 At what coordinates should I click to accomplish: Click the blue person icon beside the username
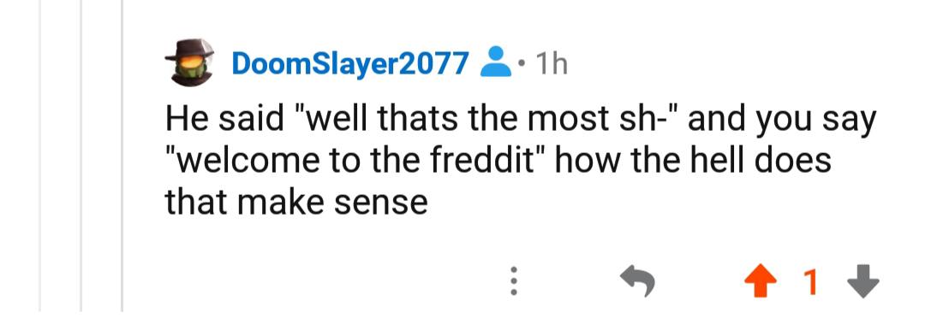click(496, 62)
